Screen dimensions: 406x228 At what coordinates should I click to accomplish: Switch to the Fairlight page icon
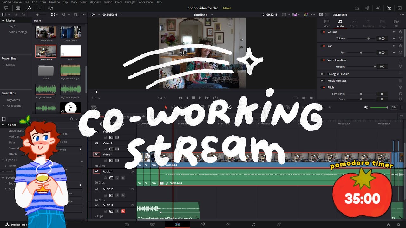tap(253, 225)
